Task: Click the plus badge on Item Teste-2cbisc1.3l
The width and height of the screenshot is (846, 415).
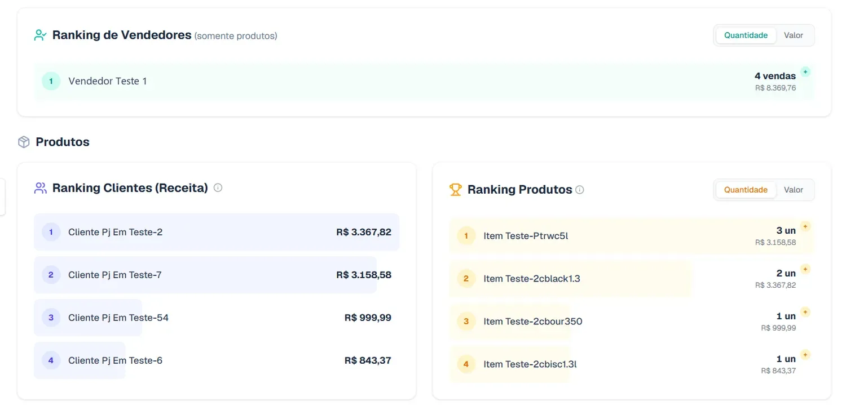Action: tap(805, 355)
